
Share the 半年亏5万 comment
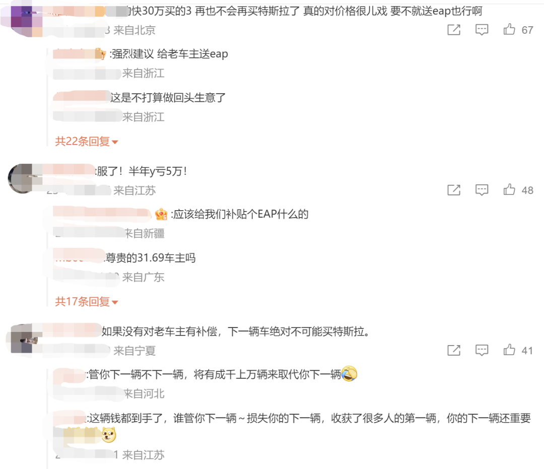click(454, 190)
